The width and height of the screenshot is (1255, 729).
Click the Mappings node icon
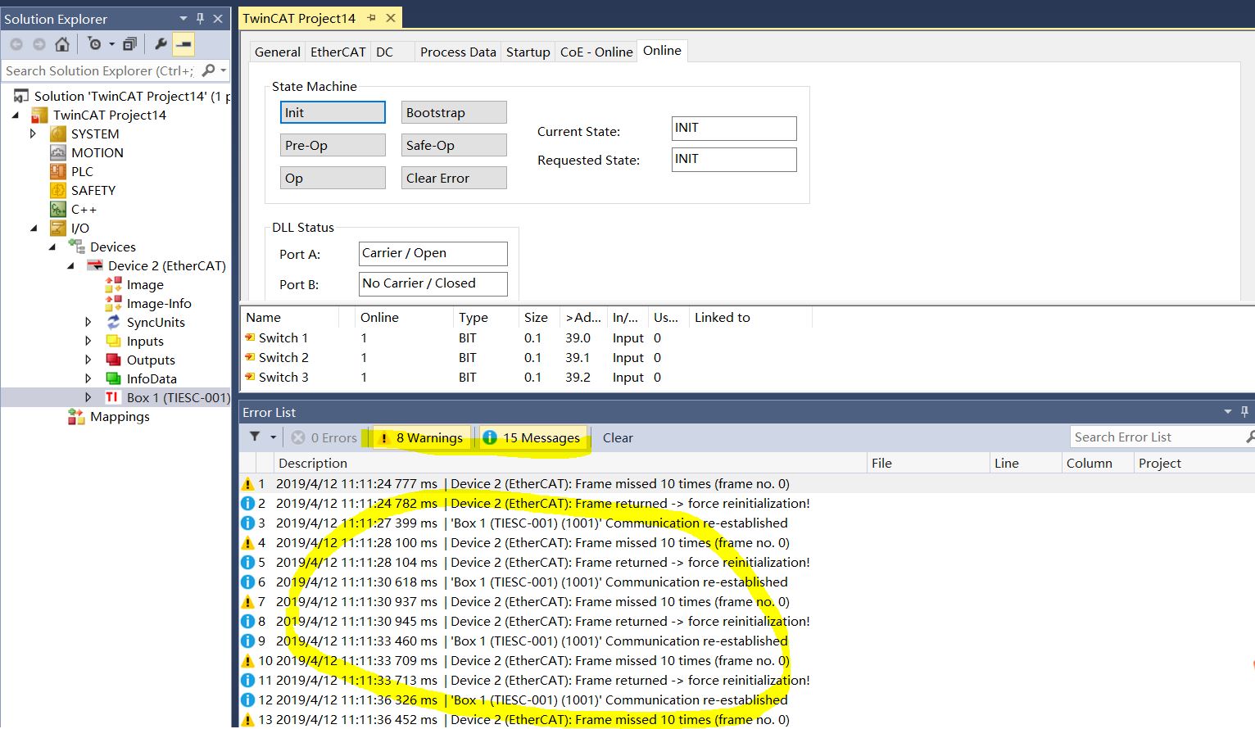[76, 417]
